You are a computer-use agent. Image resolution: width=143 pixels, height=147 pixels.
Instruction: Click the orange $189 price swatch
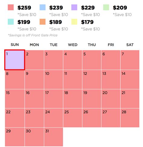coord(43,22)
